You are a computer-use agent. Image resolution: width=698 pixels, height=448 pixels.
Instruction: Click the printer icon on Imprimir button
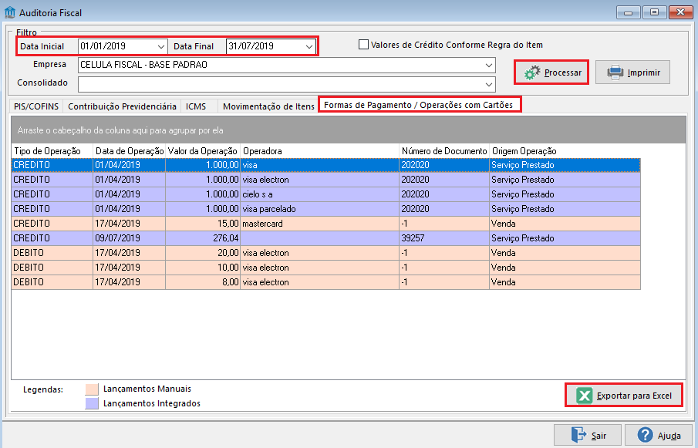coord(615,72)
